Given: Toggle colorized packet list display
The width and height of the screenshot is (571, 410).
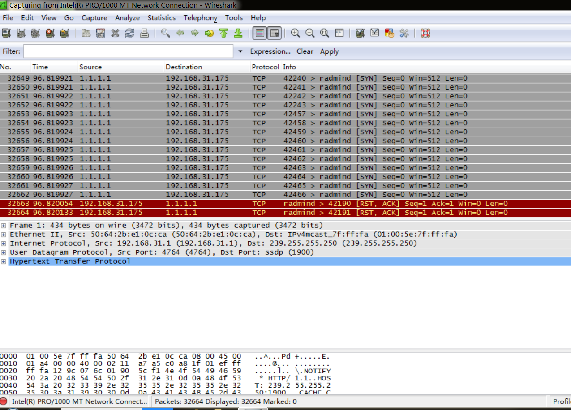Looking at the screenshot, I should pyautogui.click(x=259, y=33).
